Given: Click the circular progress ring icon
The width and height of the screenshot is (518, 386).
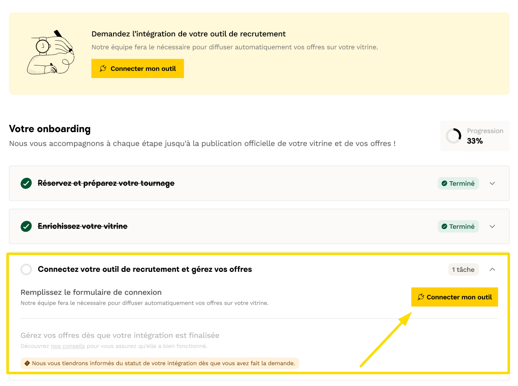Looking at the screenshot, I should point(454,136).
